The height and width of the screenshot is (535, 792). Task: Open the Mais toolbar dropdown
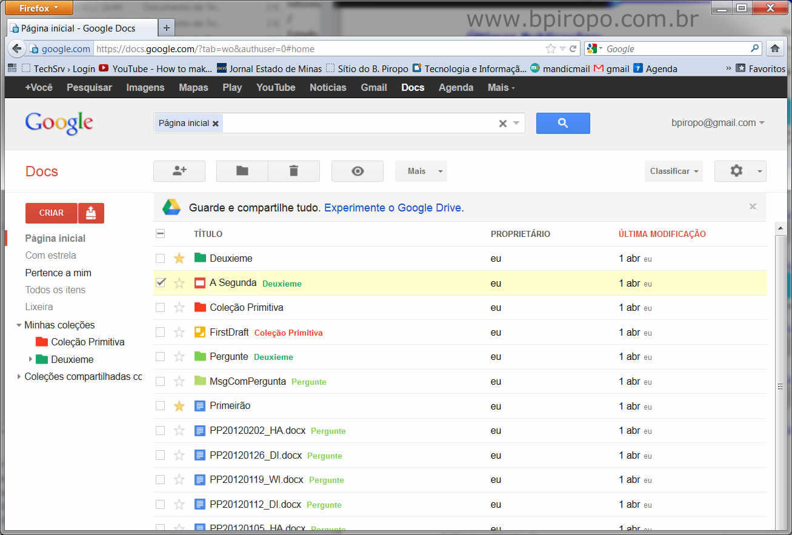click(x=421, y=171)
